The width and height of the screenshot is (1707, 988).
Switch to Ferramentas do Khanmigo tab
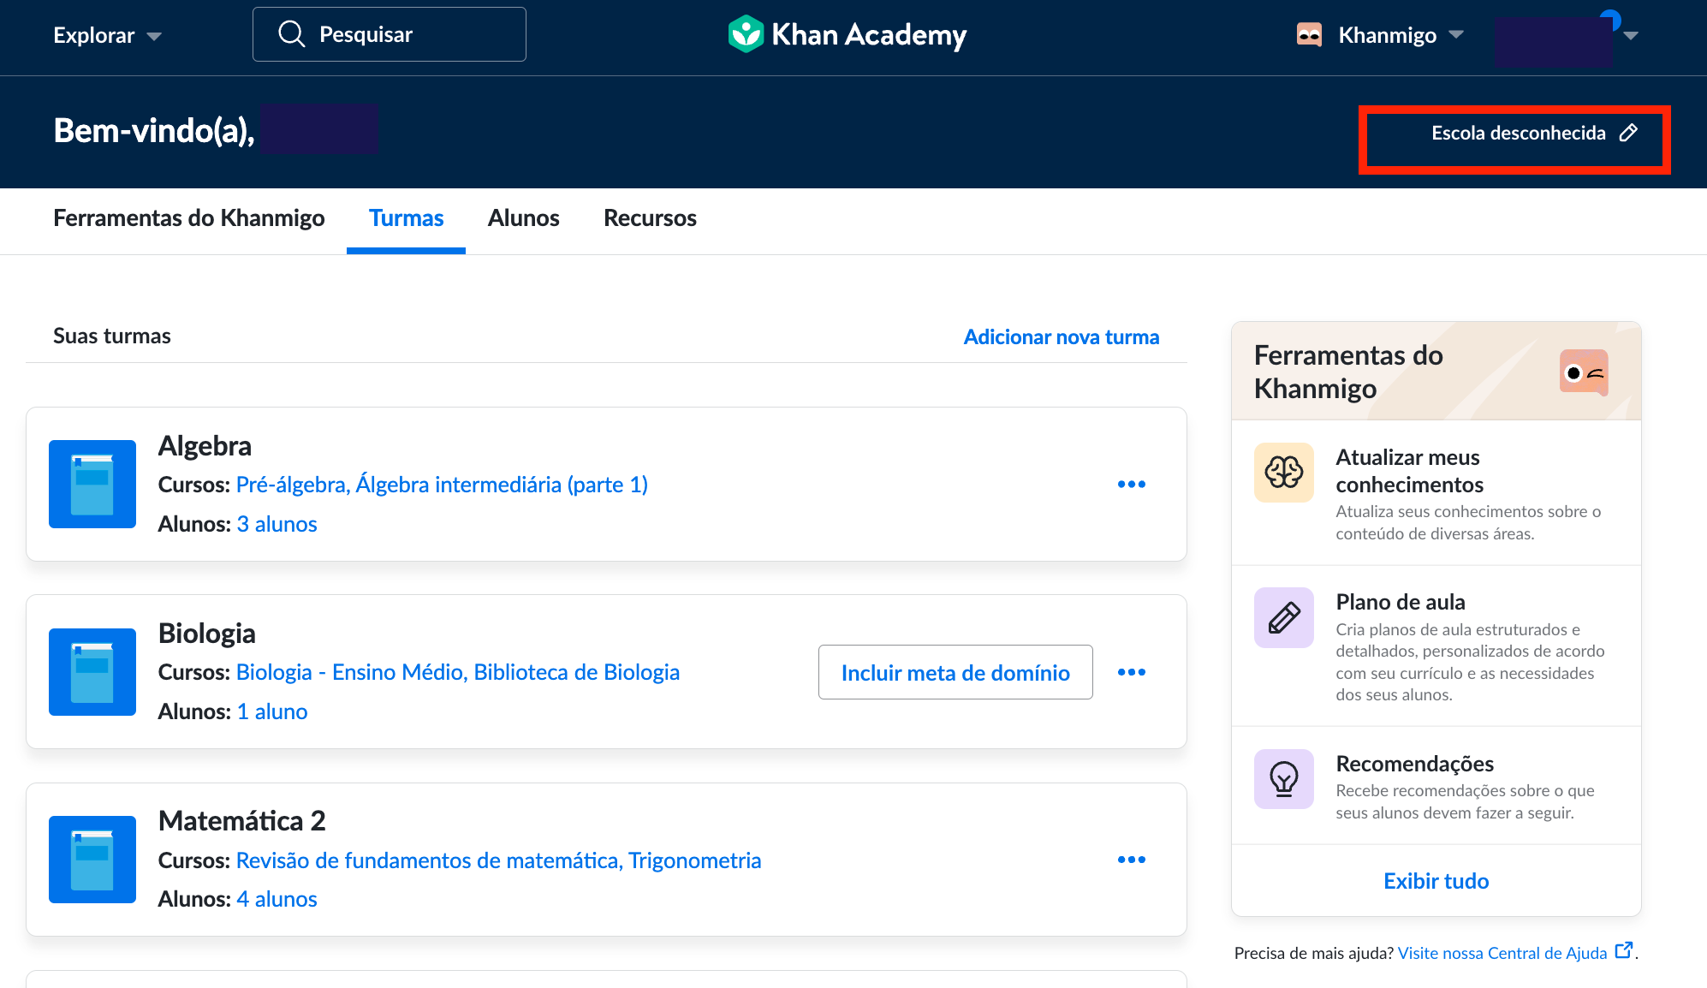pyautogui.click(x=189, y=218)
